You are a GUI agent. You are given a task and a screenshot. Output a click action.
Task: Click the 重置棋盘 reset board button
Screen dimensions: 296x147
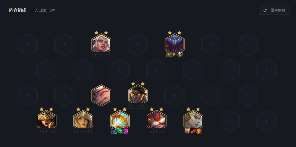(274, 10)
